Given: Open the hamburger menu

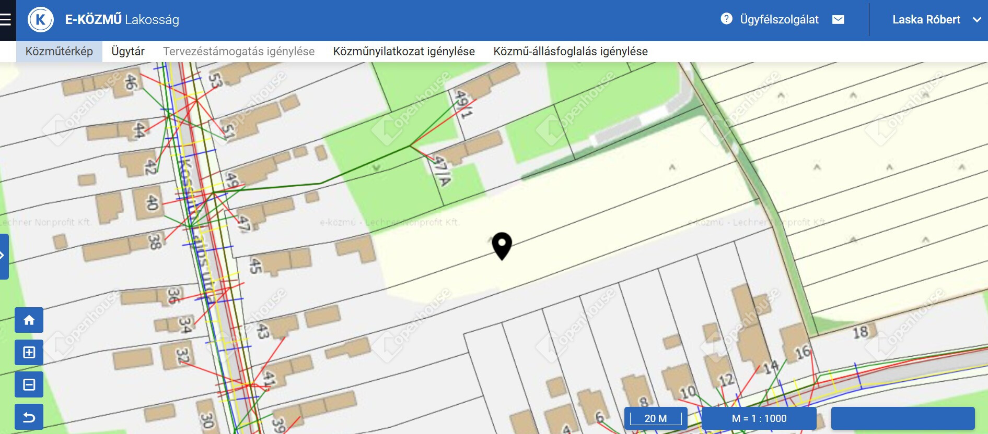Looking at the screenshot, I should 6,20.
